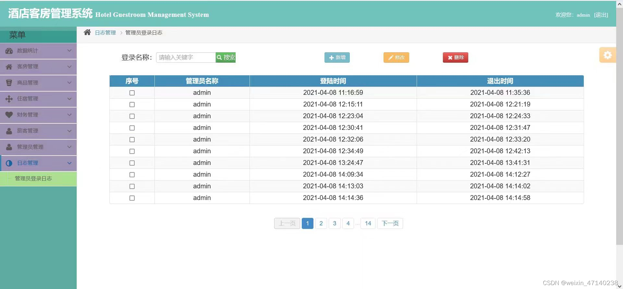
Task: Mark checkbox for login 14:09:34 row
Action: pos(132,175)
